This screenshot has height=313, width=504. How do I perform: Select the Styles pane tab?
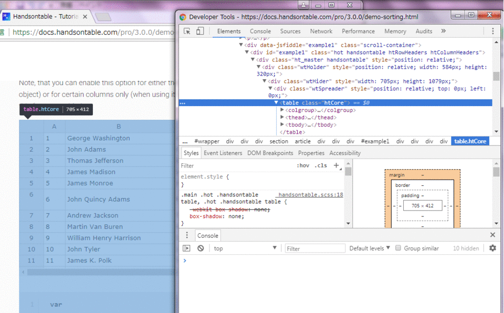pyautogui.click(x=191, y=153)
